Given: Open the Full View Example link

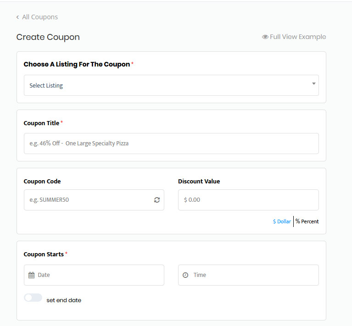Looking at the screenshot, I should coord(298,37).
